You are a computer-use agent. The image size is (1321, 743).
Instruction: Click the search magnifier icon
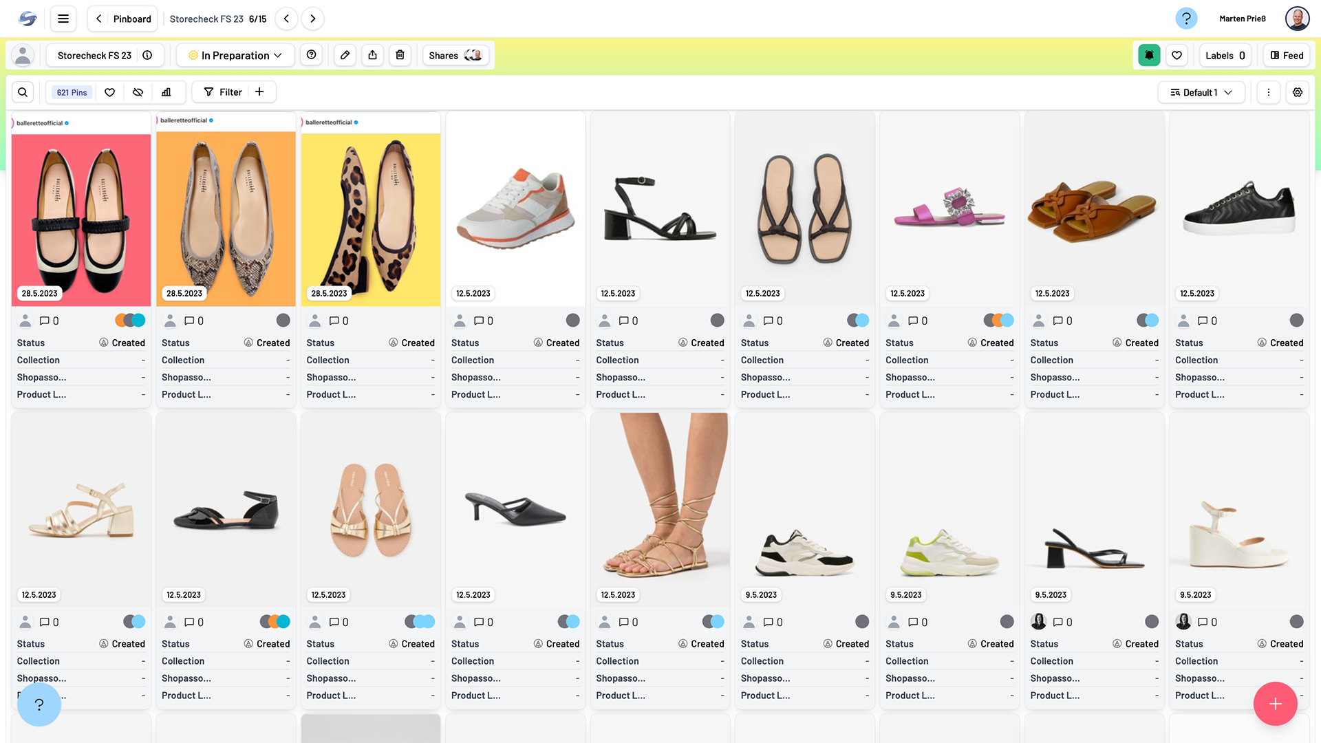click(x=23, y=92)
